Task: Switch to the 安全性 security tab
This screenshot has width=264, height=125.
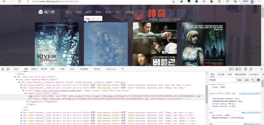Action: (97, 69)
